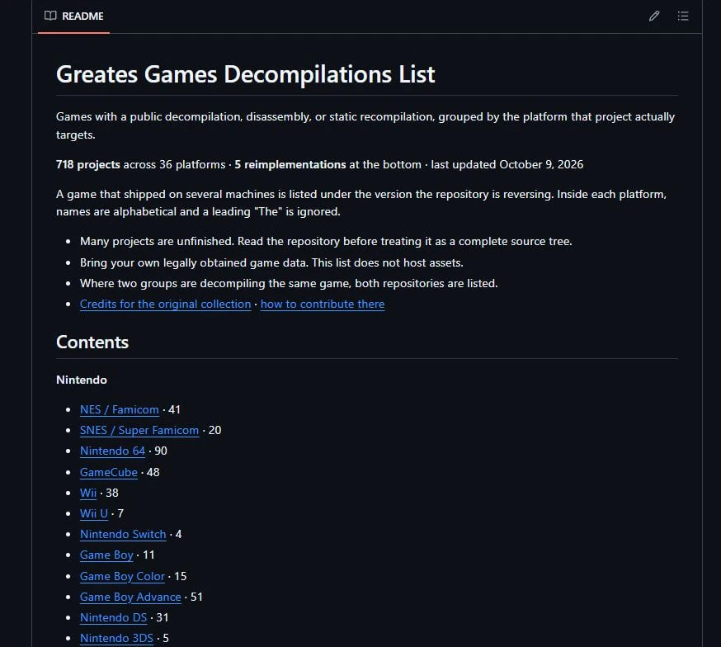The height and width of the screenshot is (647, 721).
Task: Click the 5 reimplementations bold text
Action: tap(290, 164)
